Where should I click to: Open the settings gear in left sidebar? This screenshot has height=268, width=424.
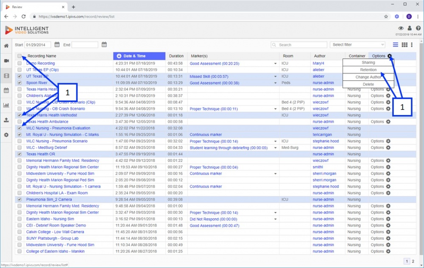(x=6, y=135)
